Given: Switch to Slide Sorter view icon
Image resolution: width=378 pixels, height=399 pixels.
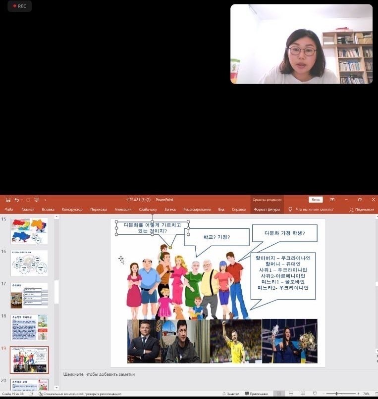Looking at the screenshot, I should pos(291,394).
